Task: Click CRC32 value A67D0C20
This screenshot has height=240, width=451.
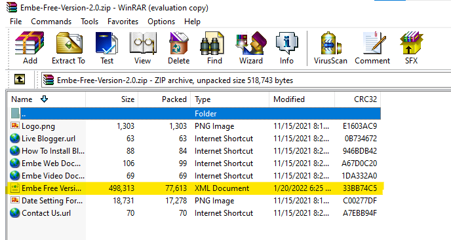Action: pyautogui.click(x=359, y=163)
